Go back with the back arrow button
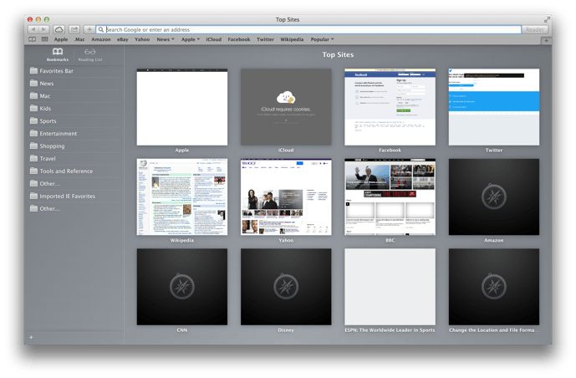The image size is (576, 378). (33, 29)
